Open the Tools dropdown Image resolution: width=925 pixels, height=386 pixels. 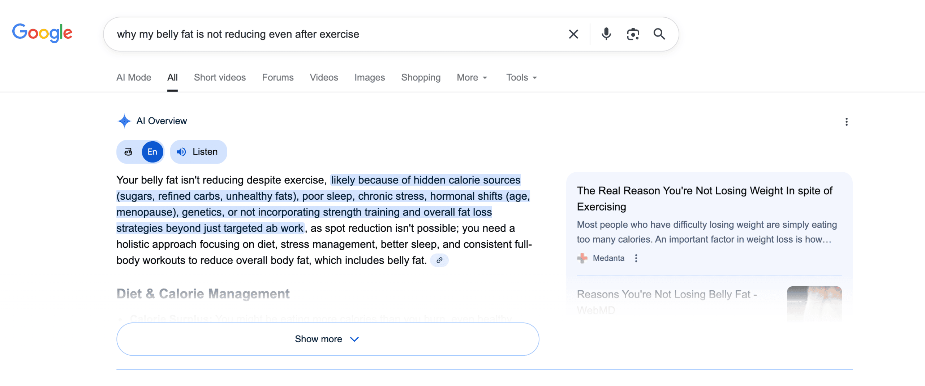click(521, 77)
